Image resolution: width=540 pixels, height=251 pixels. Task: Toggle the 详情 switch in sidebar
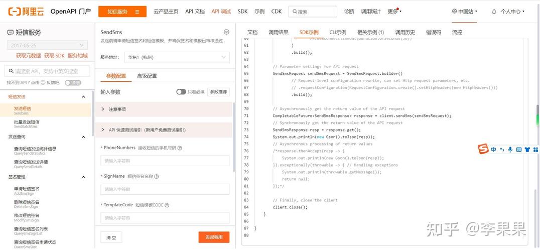pos(73,83)
